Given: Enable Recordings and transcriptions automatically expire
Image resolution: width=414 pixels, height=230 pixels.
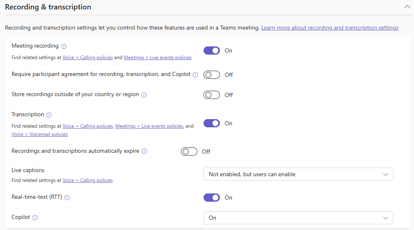Looking at the screenshot, I should click(189, 152).
